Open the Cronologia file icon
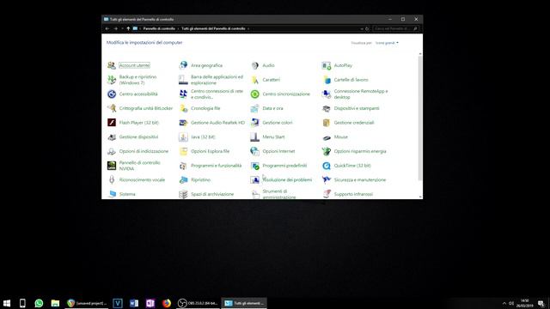 (183, 108)
